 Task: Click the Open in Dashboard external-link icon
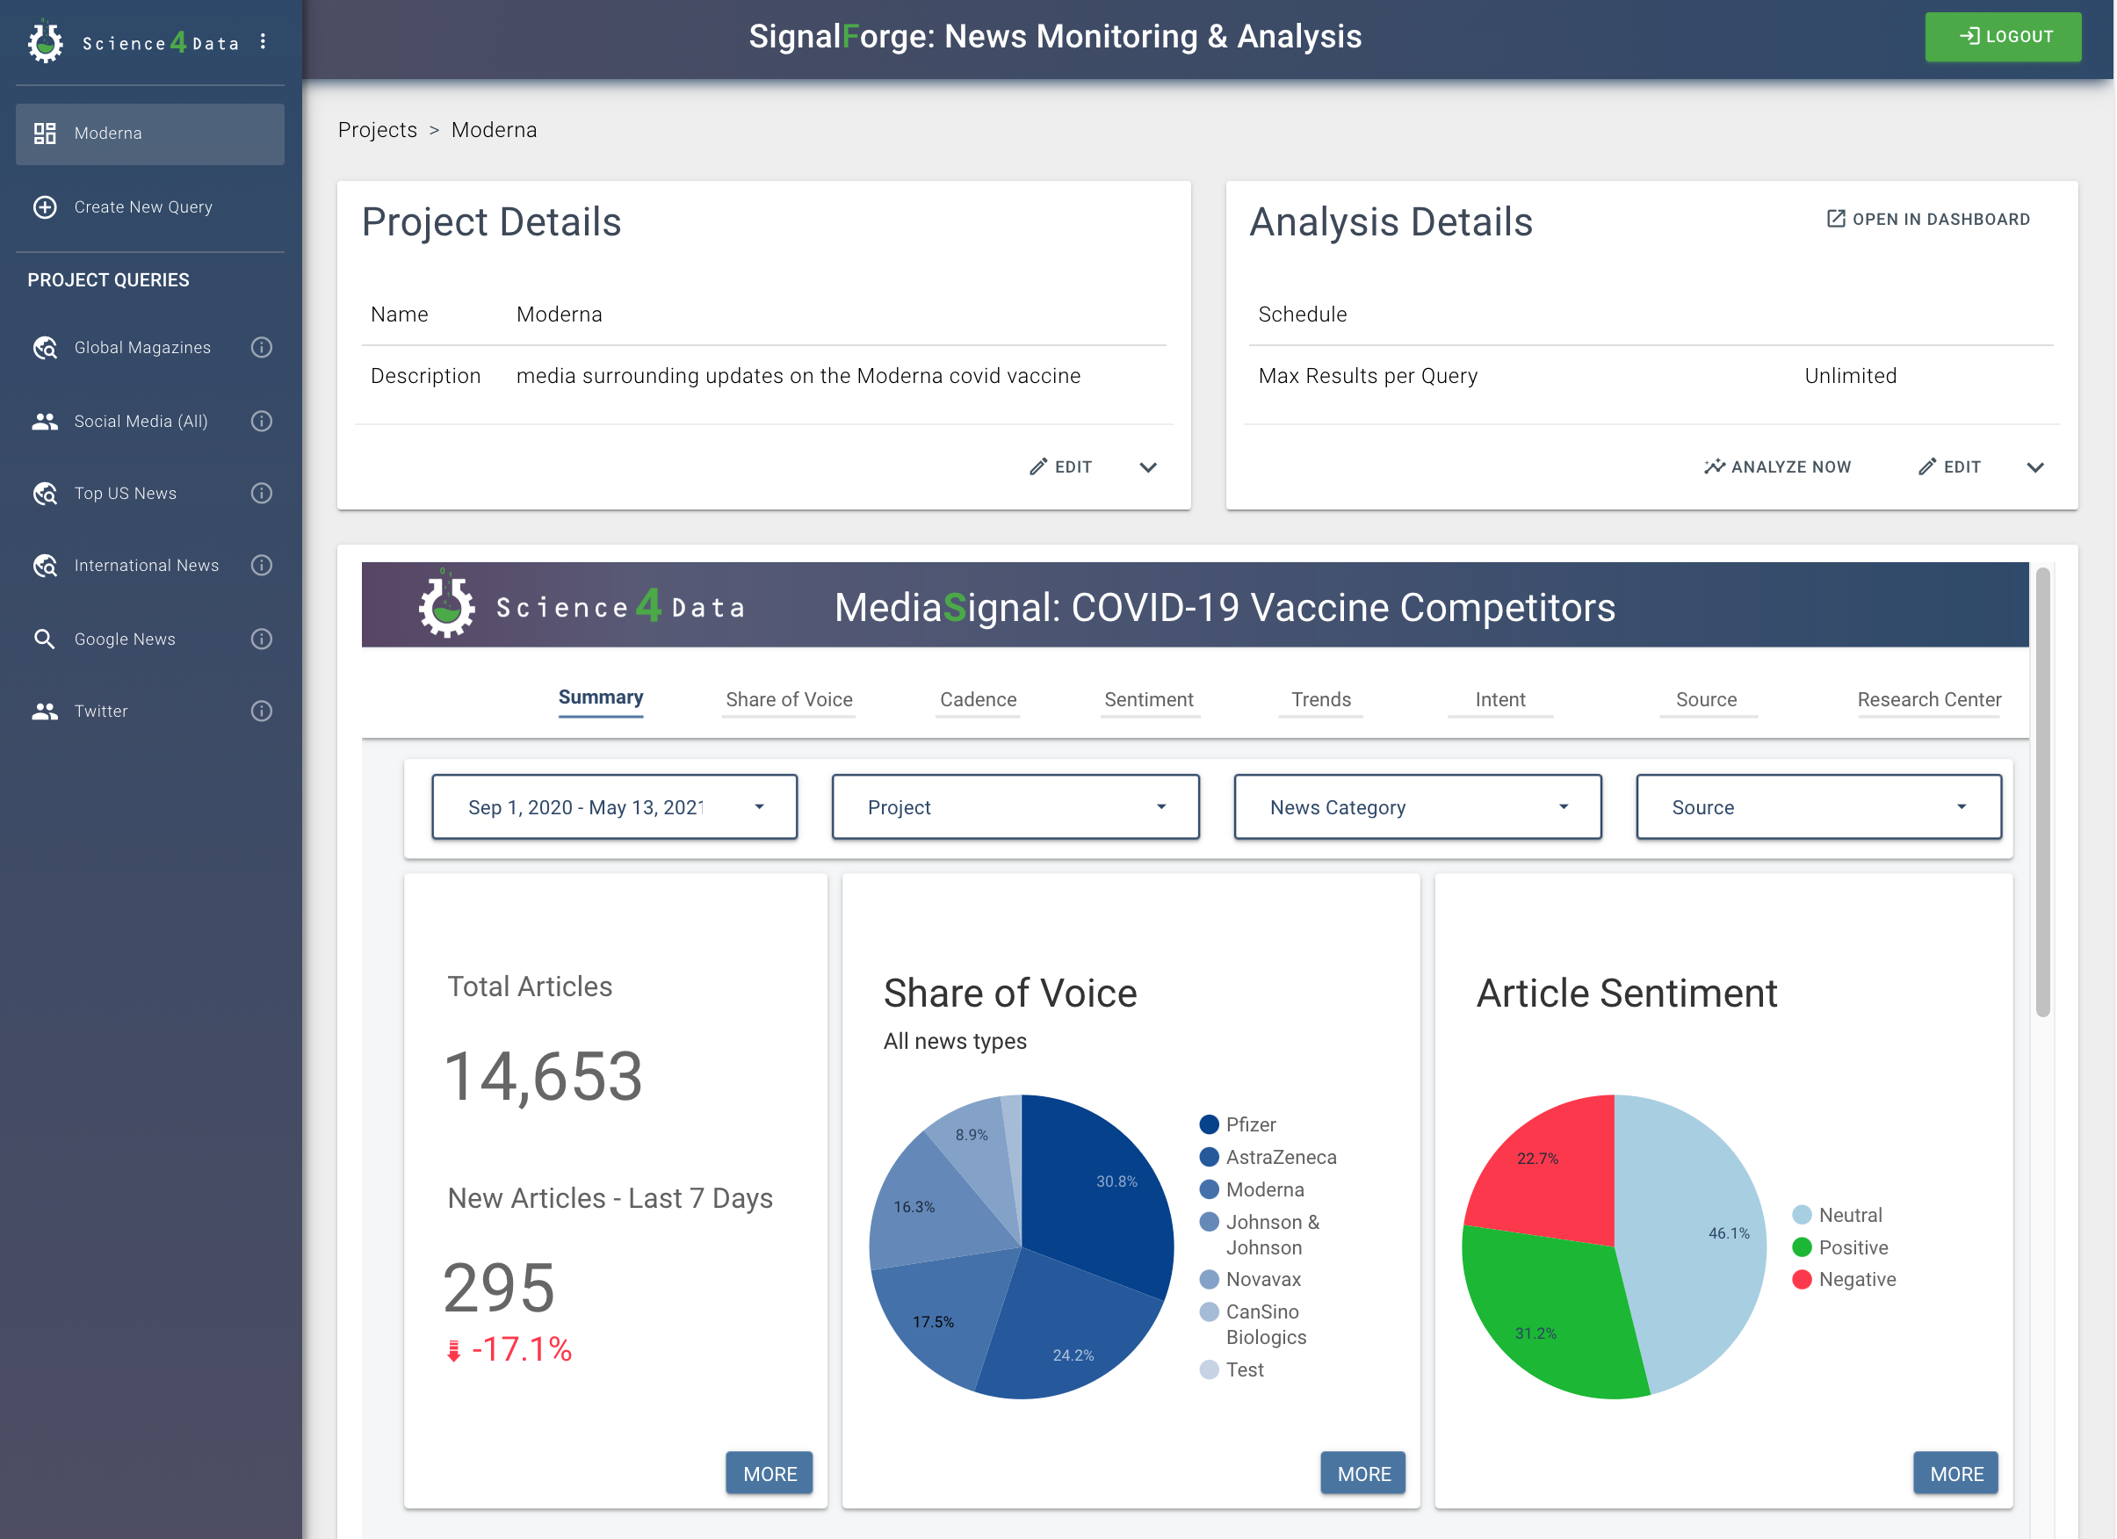1835,219
